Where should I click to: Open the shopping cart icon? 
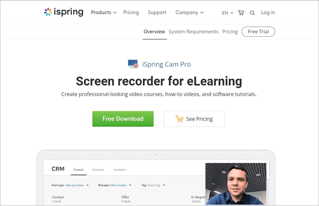pos(241,12)
